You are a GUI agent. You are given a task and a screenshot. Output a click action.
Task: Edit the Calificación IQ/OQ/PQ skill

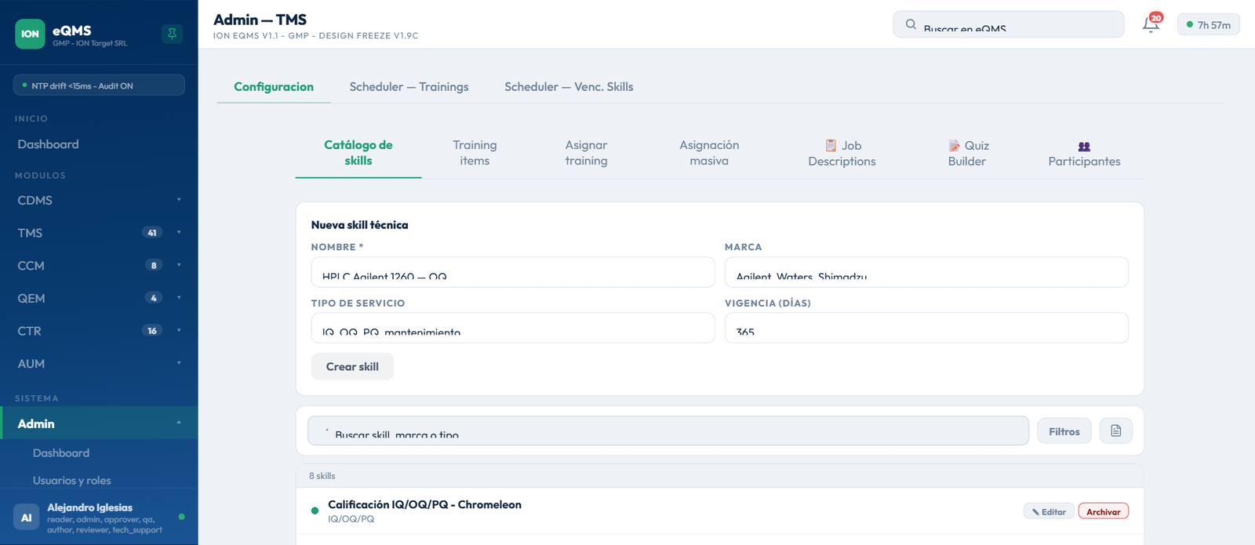click(x=1048, y=511)
